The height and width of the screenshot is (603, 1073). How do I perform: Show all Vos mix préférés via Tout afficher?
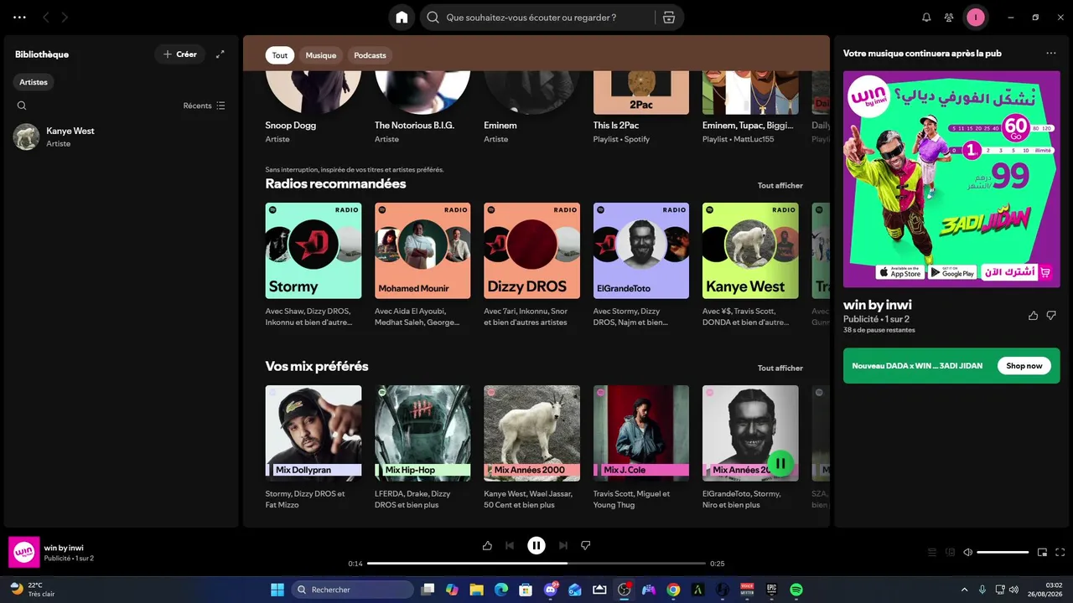[x=780, y=368]
